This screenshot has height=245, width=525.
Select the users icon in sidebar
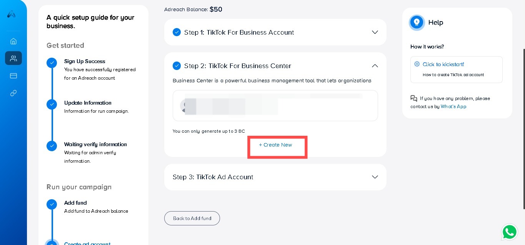click(13, 58)
